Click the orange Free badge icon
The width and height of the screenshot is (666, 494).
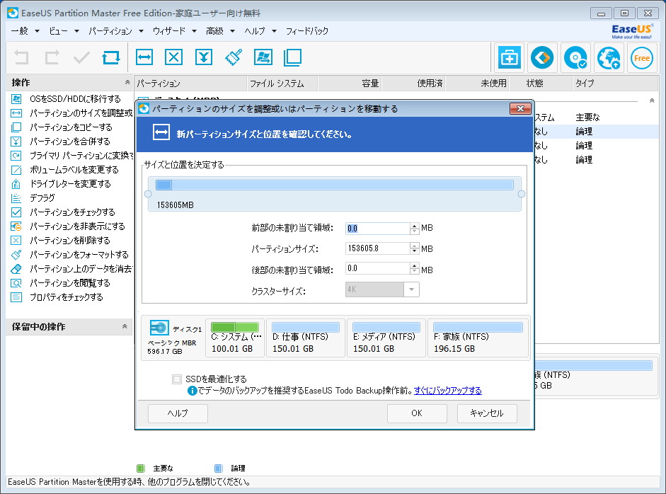tap(642, 58)
